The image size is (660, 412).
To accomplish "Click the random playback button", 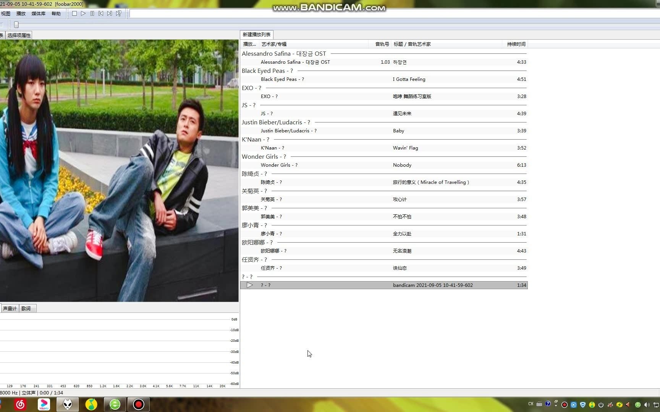I will [x=119, y=13].
